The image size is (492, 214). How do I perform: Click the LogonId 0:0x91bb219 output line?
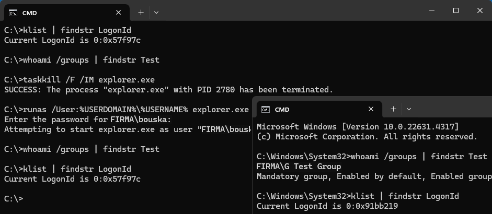[327, 206]
